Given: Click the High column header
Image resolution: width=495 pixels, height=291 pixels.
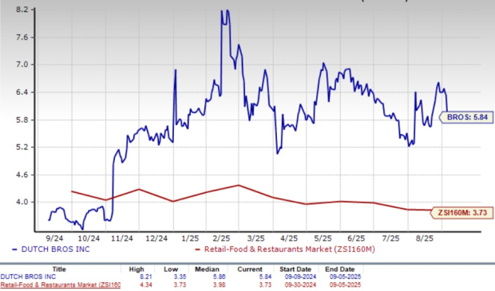Looking at the screenshot, I should pyautogui.click(x=137, y=269).
